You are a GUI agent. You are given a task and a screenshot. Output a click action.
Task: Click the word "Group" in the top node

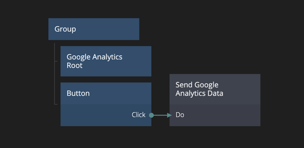click(x=65, y=29)
